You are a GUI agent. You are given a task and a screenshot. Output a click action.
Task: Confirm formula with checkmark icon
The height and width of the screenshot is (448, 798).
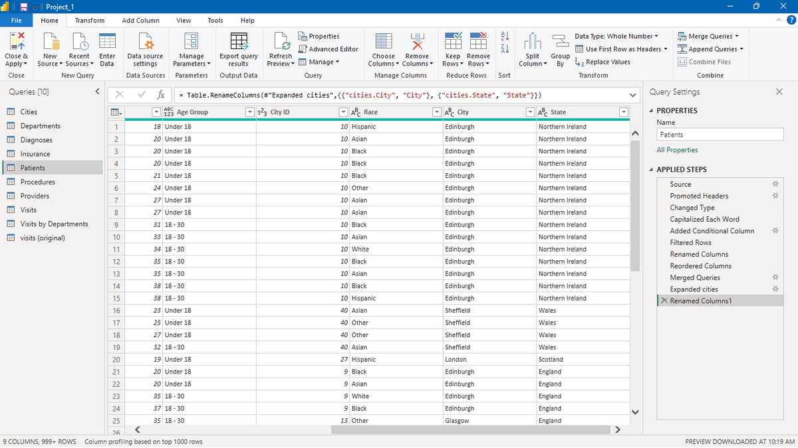(x=142, y=95)
